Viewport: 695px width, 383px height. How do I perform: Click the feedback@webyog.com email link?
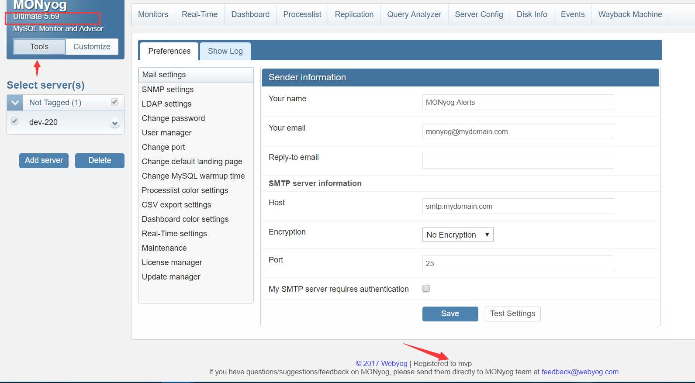coord(580,372)
